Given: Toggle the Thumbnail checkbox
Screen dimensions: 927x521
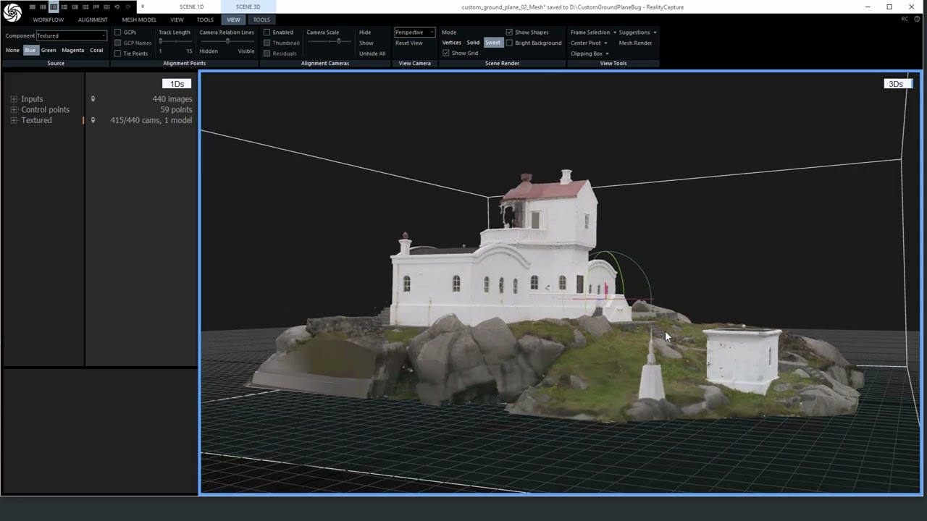Looking at the screenshot, I should [x=267, y=43].
